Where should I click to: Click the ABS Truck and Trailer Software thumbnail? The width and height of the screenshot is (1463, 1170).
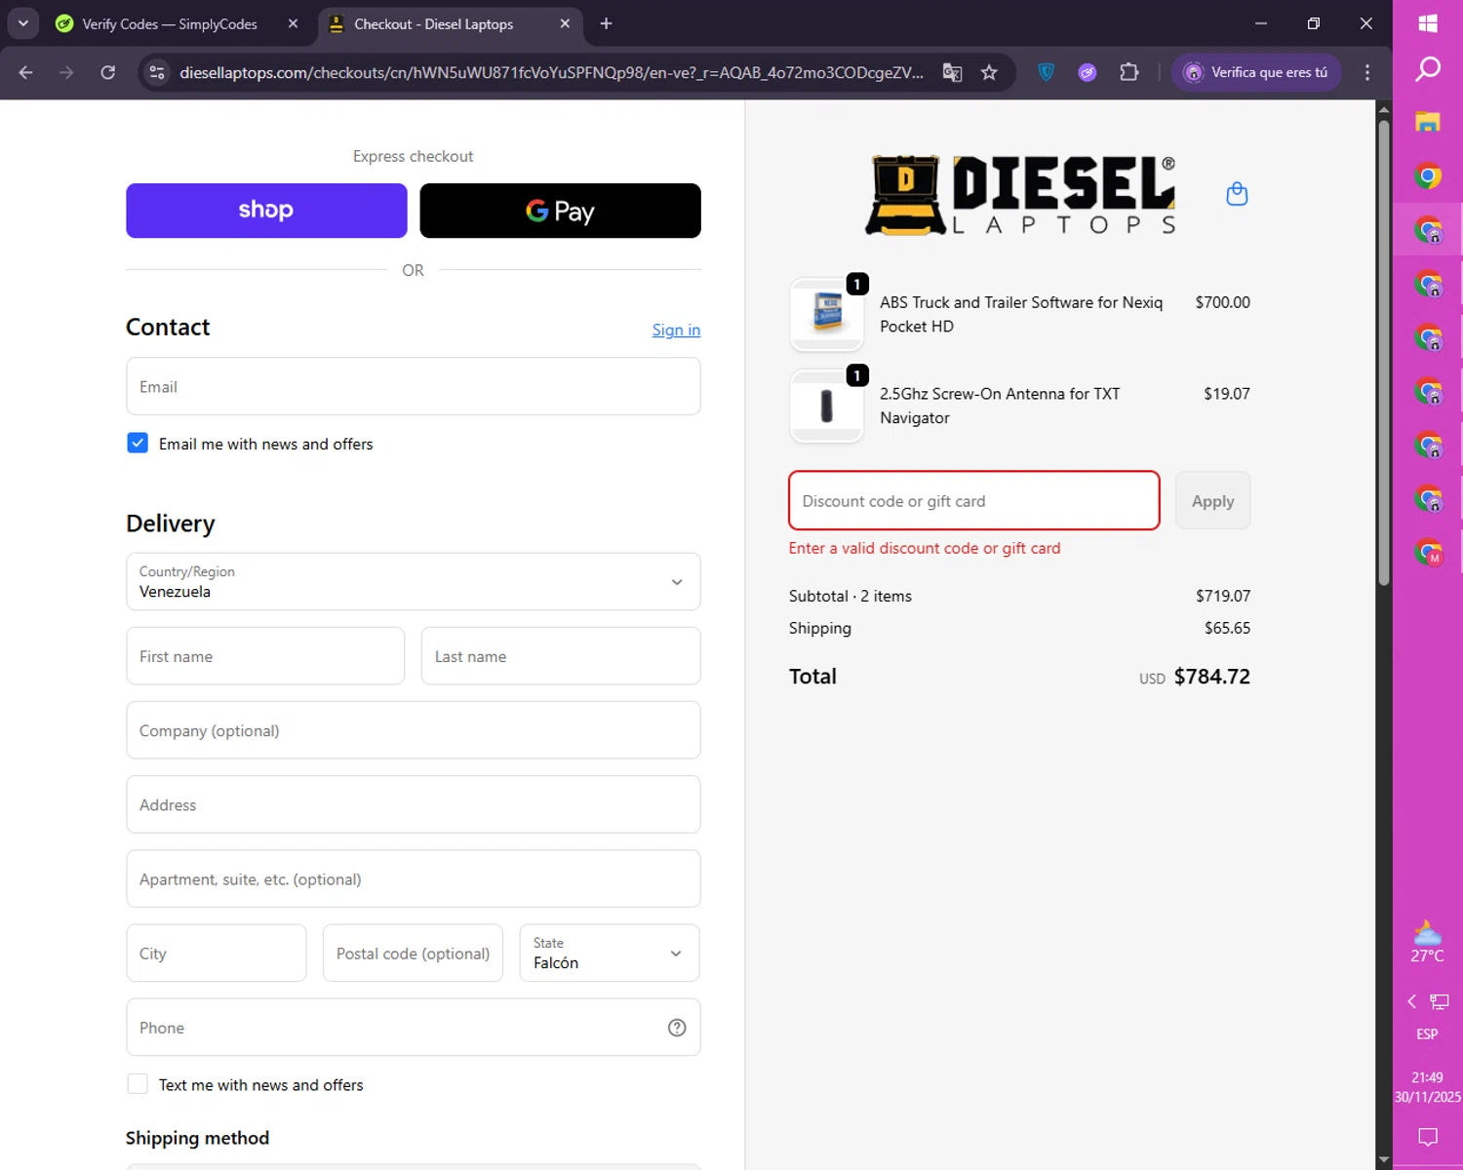point(826,314)
